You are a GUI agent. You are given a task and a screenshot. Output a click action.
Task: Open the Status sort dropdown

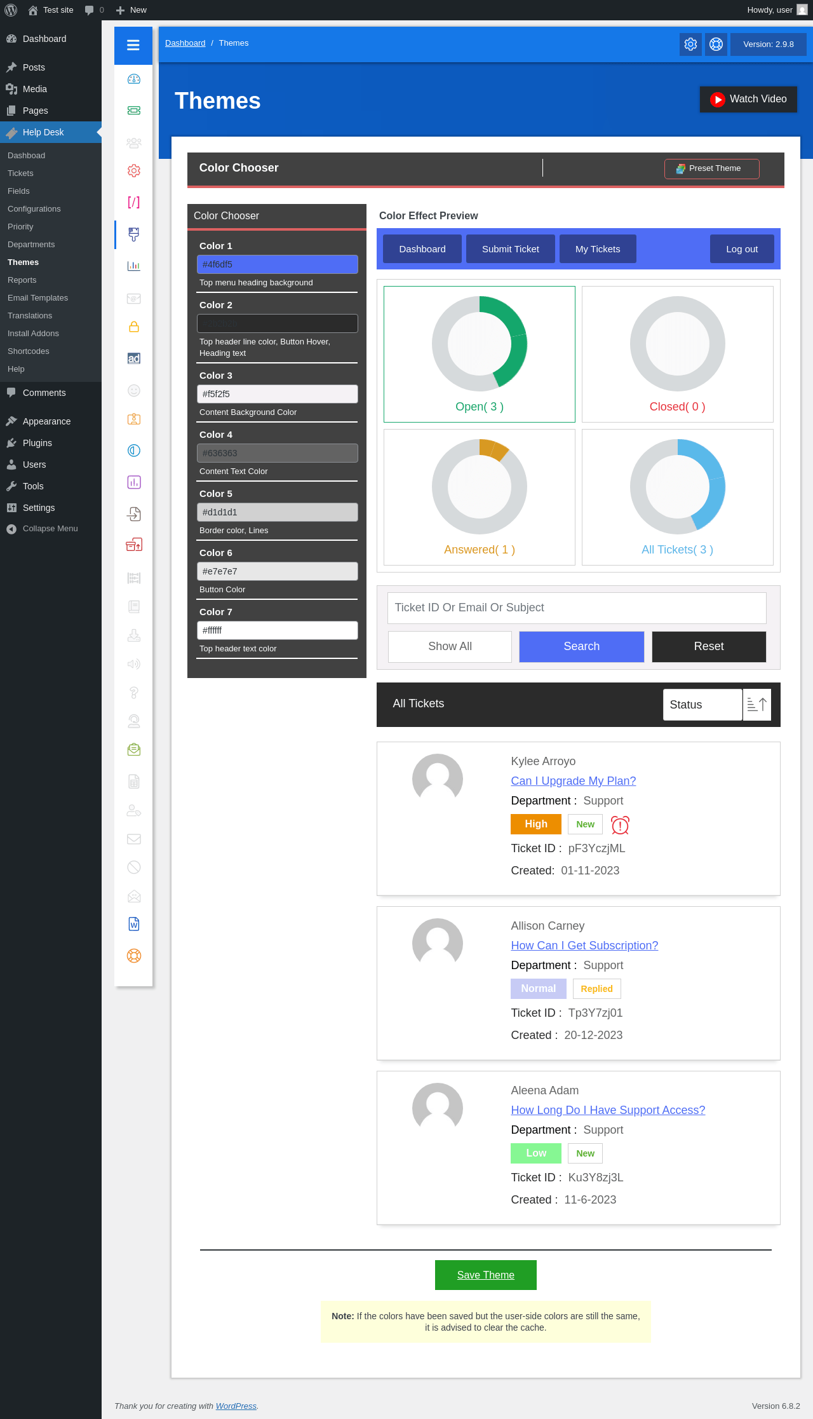[x=702, y=705]
